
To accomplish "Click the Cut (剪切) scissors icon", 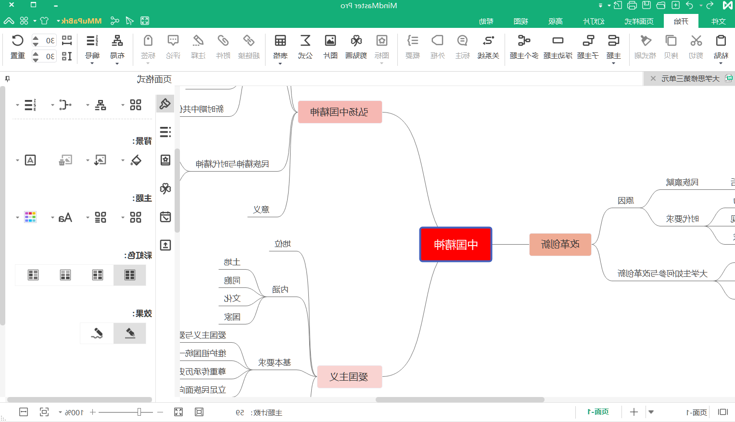I will click(696, 41).
